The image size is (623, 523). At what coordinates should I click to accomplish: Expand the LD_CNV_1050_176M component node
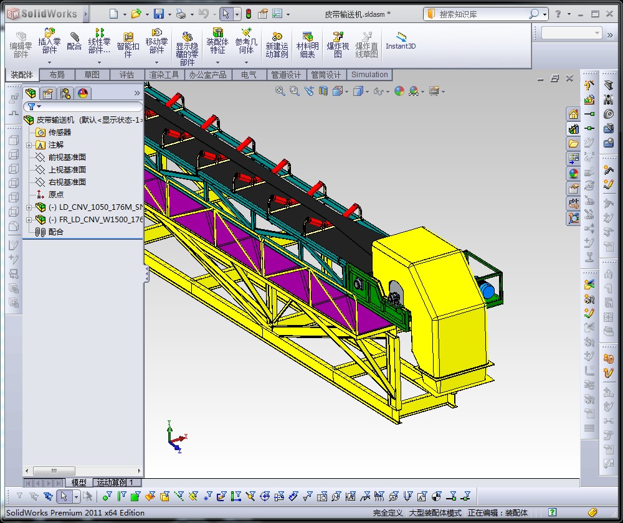pos(29,207)
